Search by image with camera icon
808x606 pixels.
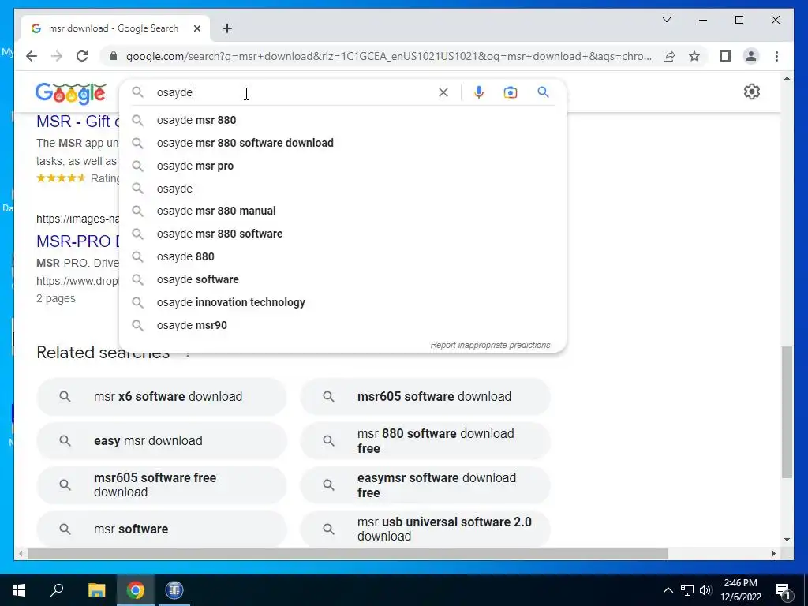coord(511,92)
